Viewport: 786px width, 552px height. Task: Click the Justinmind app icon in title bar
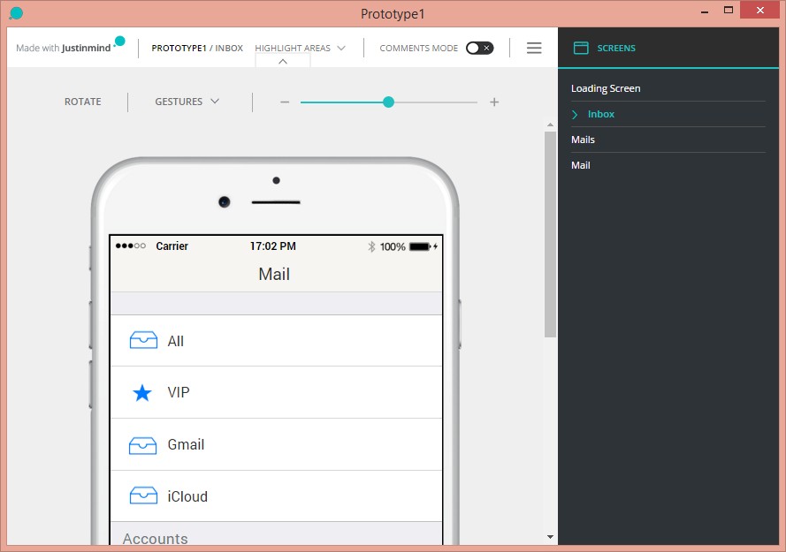point(16,13)
